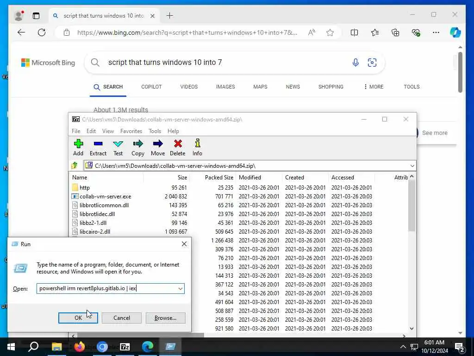Screen dimensions: 474x356
Task: Click OK in the Run dialog
Action: pyautogui.click(x=78, y=318)
